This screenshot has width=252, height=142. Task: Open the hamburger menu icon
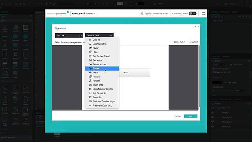tap(203, 13)
